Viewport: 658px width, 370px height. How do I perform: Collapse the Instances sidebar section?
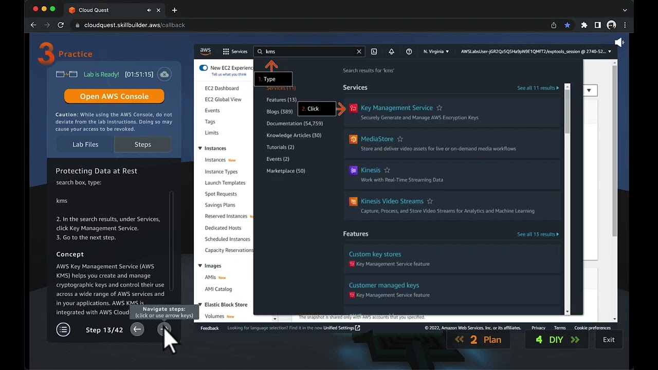pos(200,148)
